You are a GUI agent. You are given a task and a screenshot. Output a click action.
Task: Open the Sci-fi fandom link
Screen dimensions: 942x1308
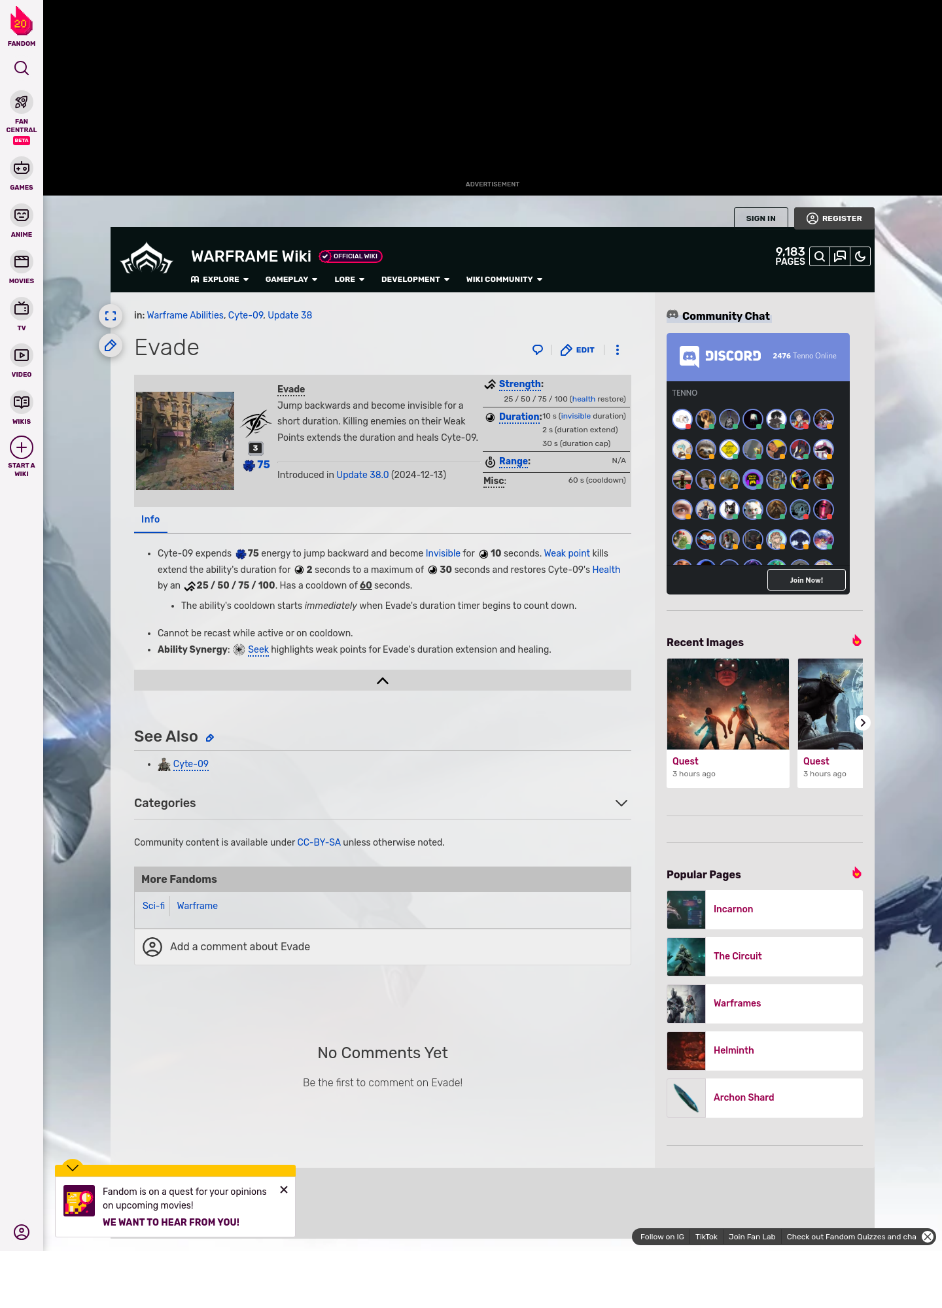[154, 906]
